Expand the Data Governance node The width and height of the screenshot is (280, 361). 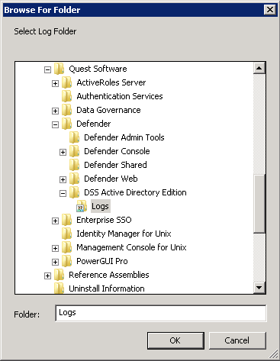(x=55, y=111)
